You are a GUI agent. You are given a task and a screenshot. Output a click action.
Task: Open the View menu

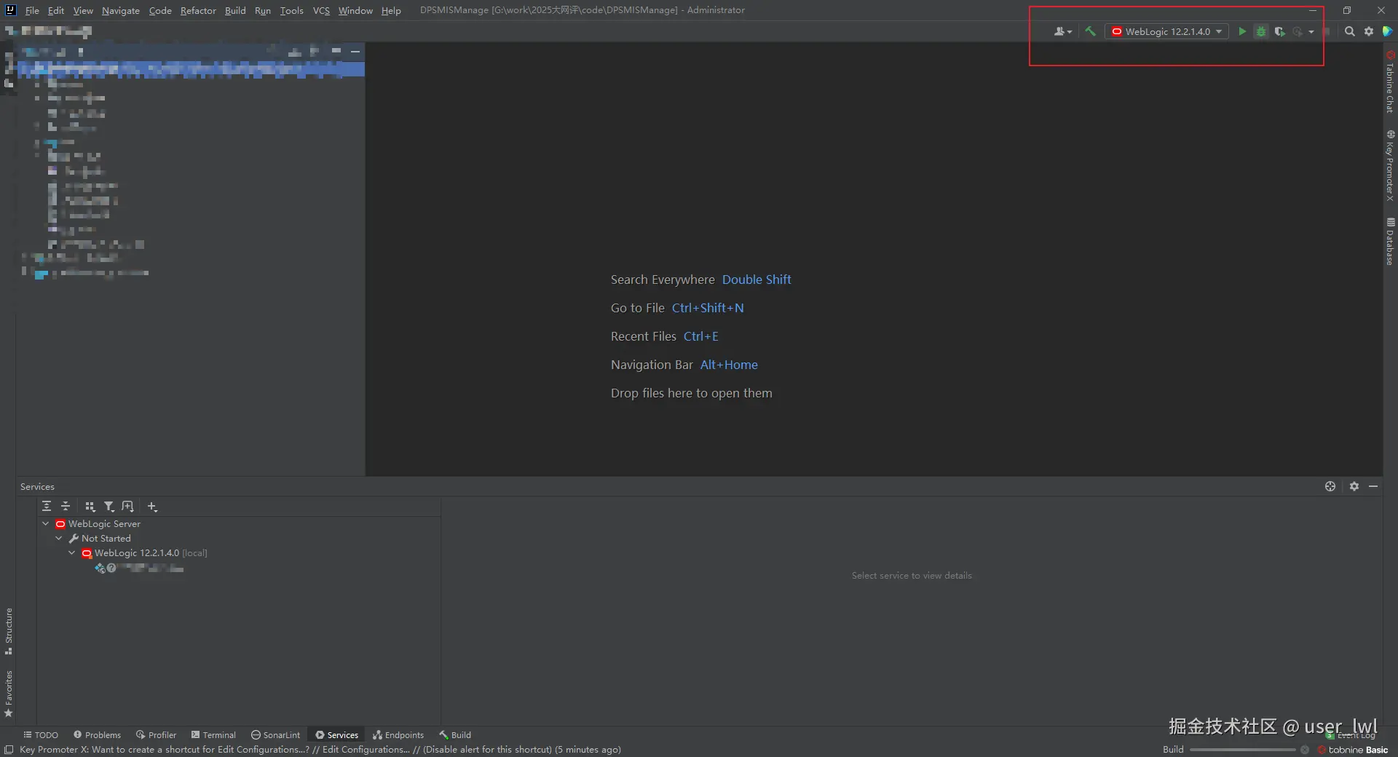[x=83, y=10]
